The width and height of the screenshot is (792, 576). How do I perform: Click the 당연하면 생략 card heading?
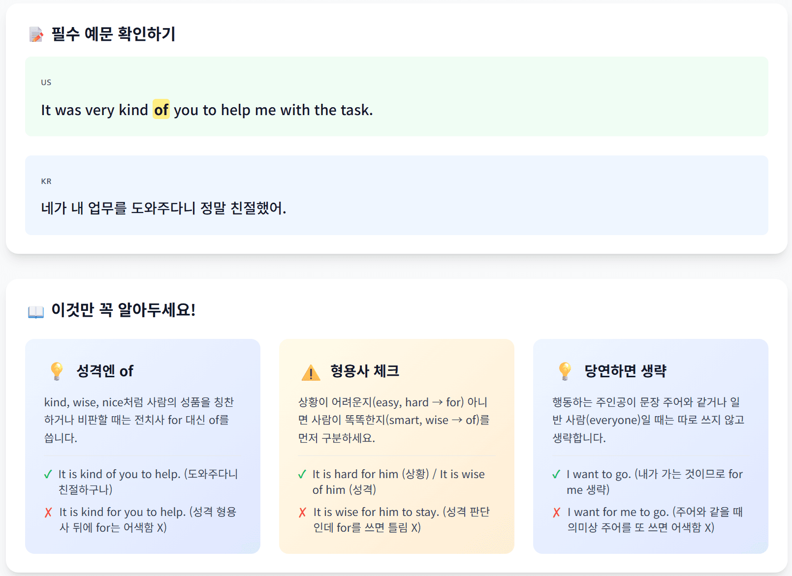click(x=626, y=371)
